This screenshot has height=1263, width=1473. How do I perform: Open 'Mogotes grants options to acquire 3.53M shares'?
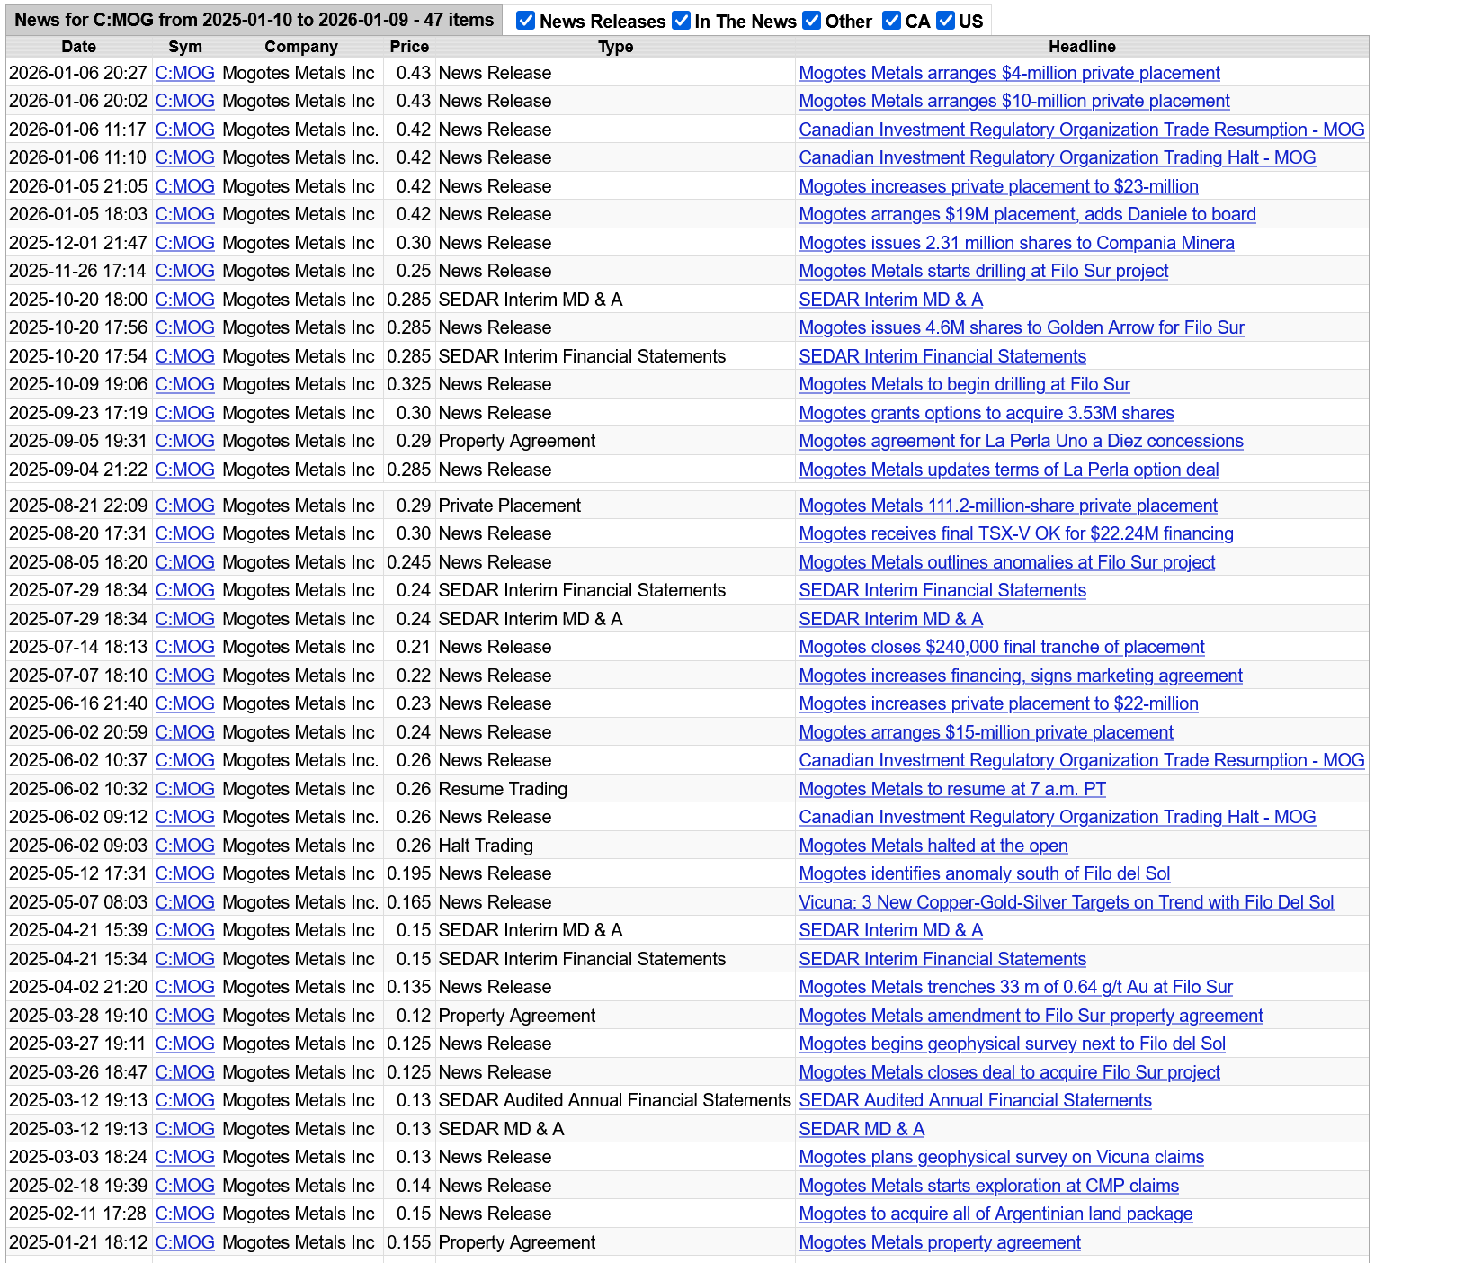click(986, 413)
